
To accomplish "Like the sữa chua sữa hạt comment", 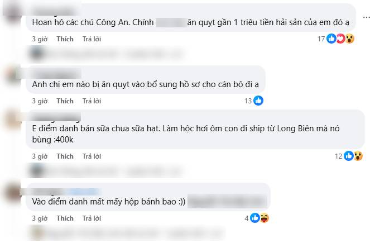I will 65,156.
